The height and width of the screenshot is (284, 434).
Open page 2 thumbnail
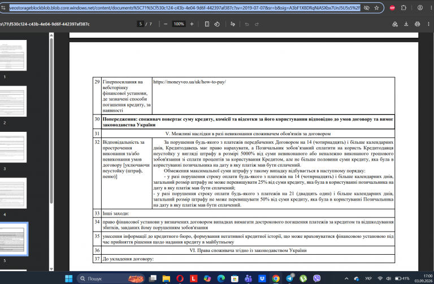coord(13,101)
